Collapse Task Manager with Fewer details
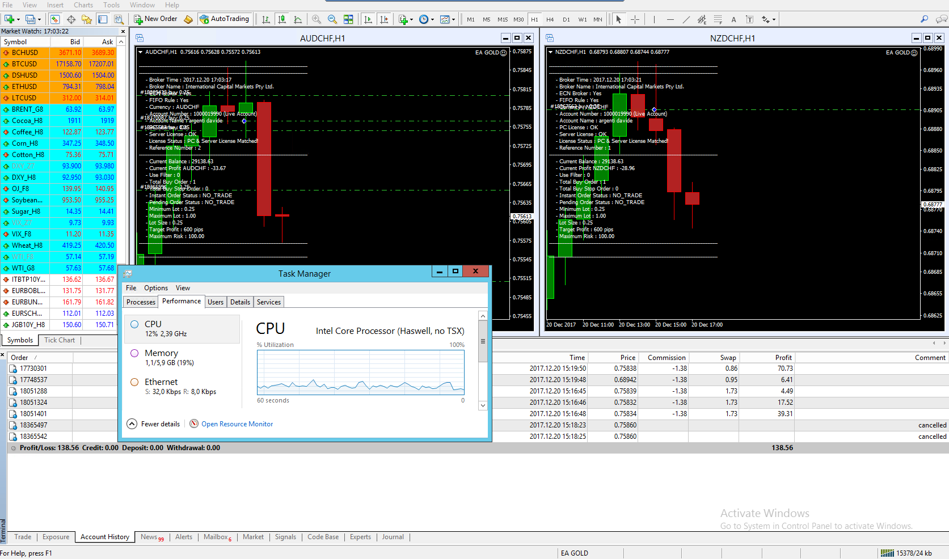 coord(153,424)
